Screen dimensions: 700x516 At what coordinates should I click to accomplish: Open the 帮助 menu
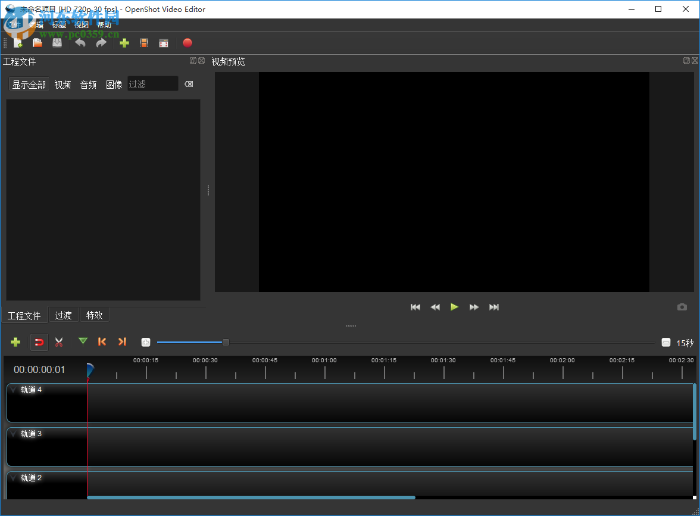point(104,24)
